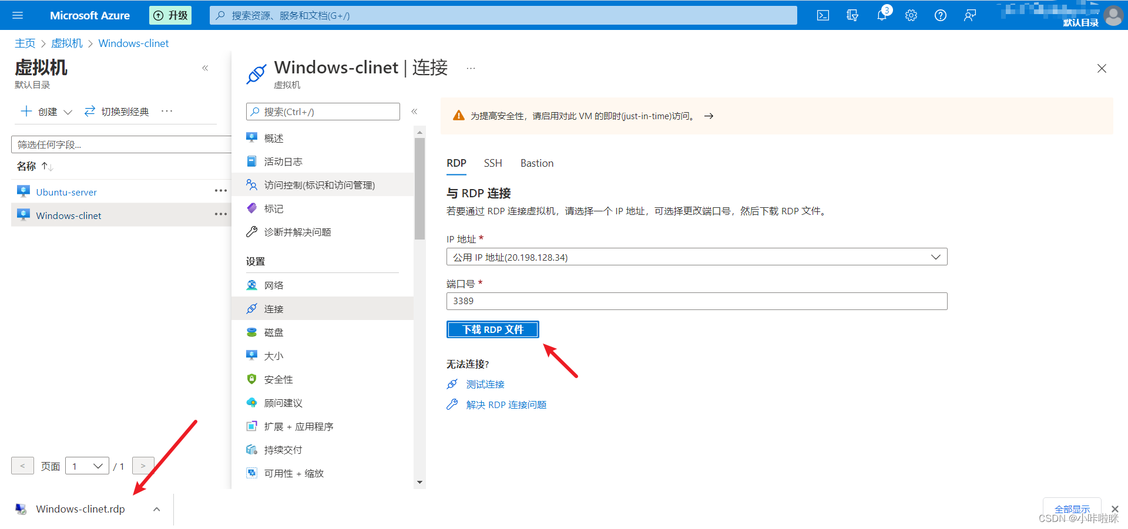
Task: Click 测试连接 link
Action: coord(485,384)
